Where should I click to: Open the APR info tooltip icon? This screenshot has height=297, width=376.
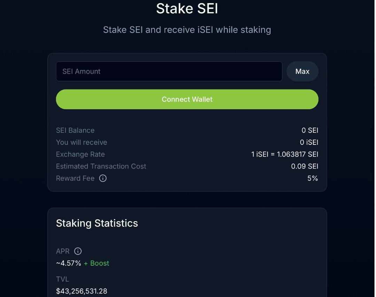(78, 251)
